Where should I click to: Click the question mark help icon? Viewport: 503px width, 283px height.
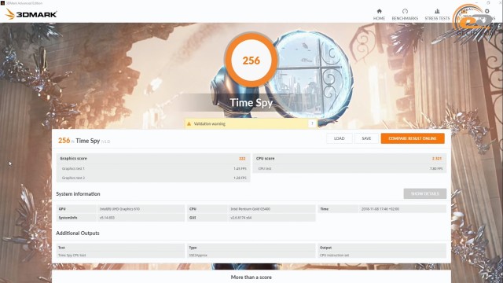[x=312, y=123]
